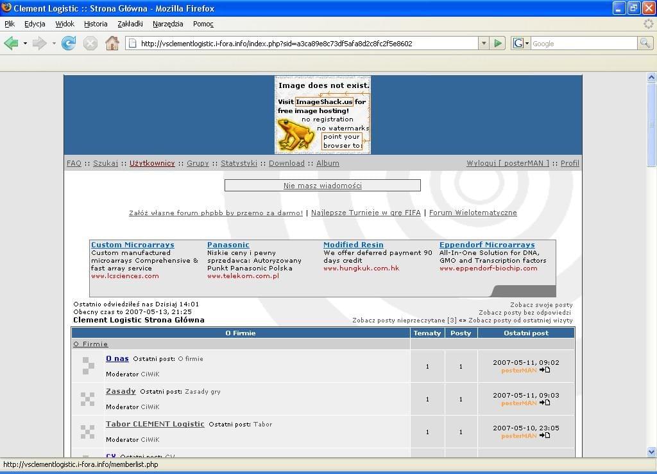Click the search magnifier icon
This screenshot has width=657, height=474.
tap(644, 43)
